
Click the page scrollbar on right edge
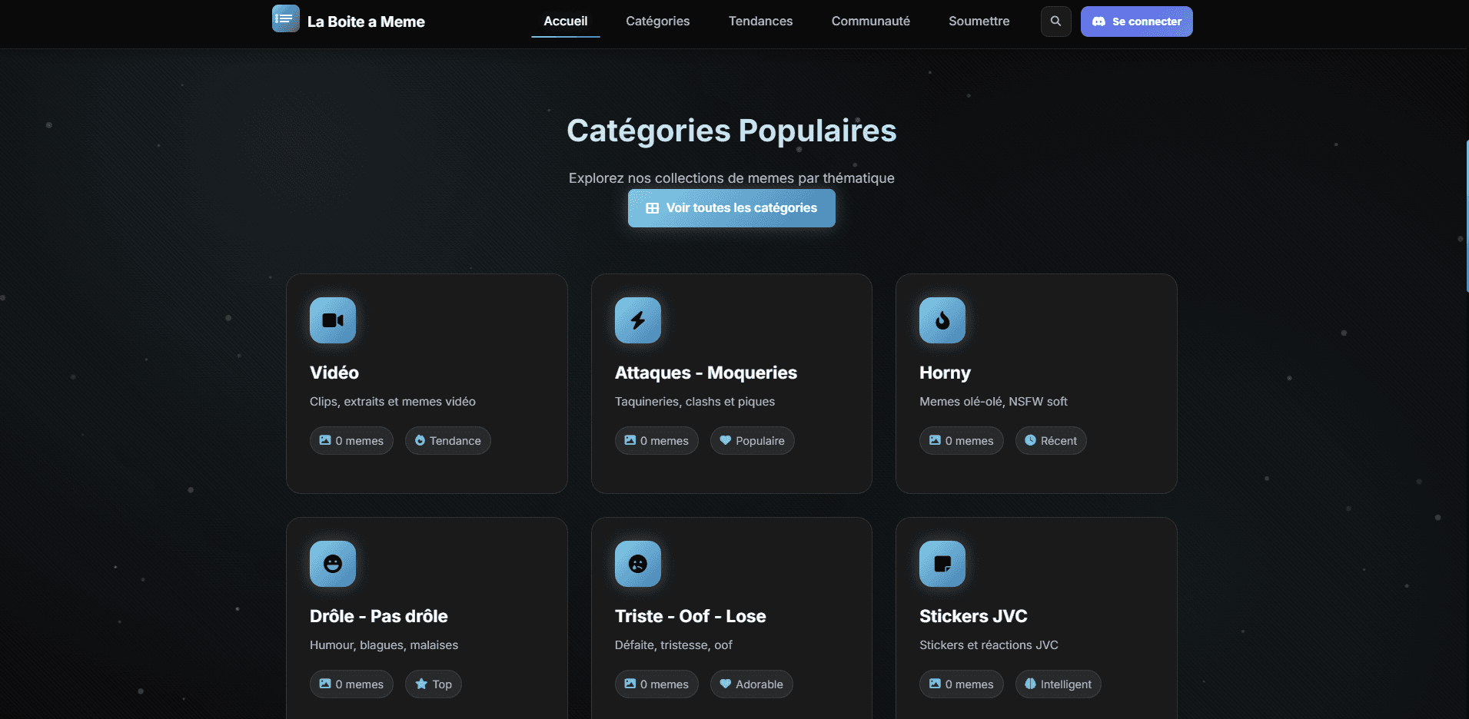tap(1467, 216)
